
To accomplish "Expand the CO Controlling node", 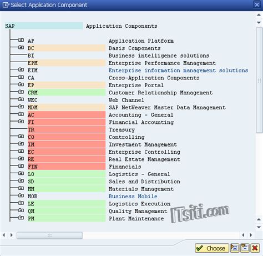I will [x=21, y=136].
